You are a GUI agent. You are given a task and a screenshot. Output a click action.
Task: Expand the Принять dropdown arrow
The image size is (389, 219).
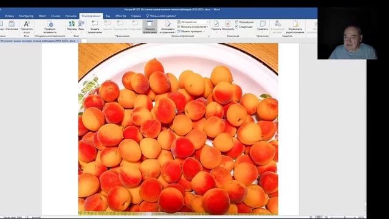tap(216, 32)
